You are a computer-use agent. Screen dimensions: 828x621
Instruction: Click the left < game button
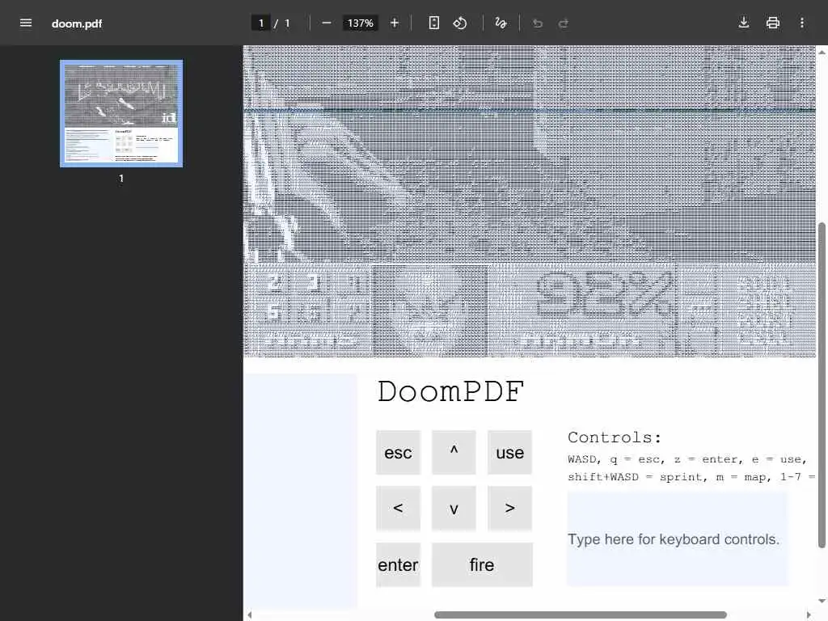pos(398,508)
